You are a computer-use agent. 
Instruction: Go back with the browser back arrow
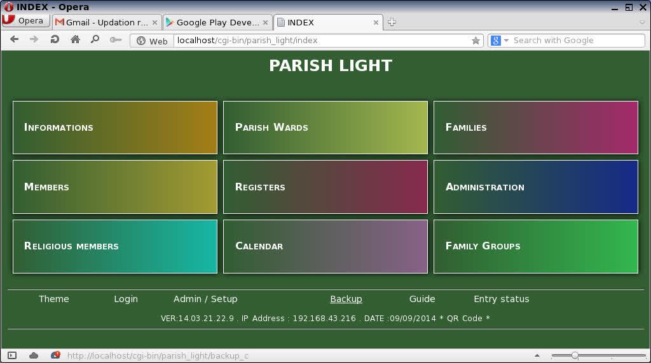pyautogui.click(x=15, y=39)
